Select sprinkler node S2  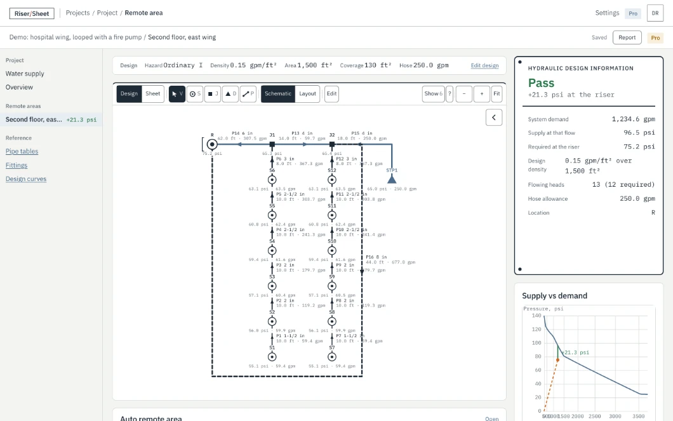[272, 321]
